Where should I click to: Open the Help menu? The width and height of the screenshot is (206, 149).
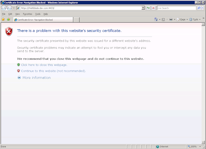46,14
